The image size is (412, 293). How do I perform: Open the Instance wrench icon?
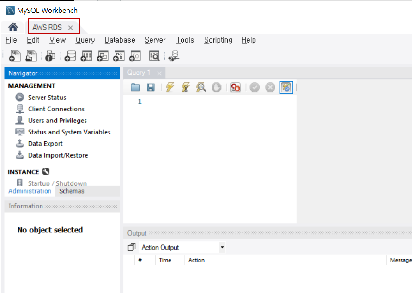click(46, 171)
